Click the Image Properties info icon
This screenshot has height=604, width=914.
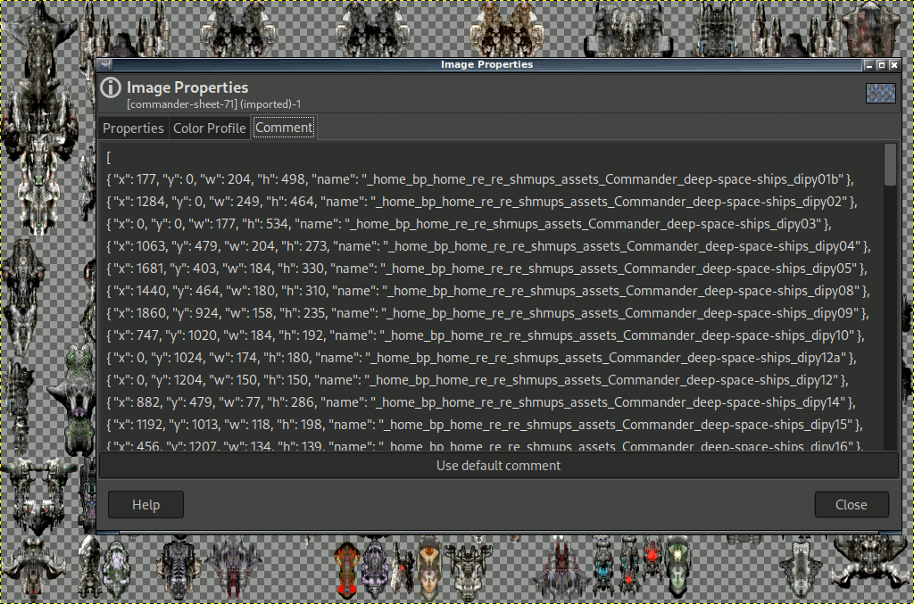pyautogui.click(x=111, y=87)
